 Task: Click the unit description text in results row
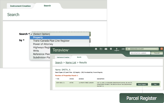click(x=115, y=84)
